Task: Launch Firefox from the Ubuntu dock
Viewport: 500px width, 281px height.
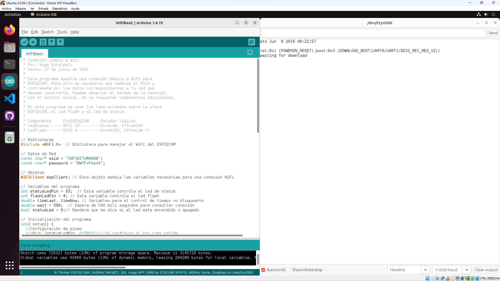Action: click(10, 30)
